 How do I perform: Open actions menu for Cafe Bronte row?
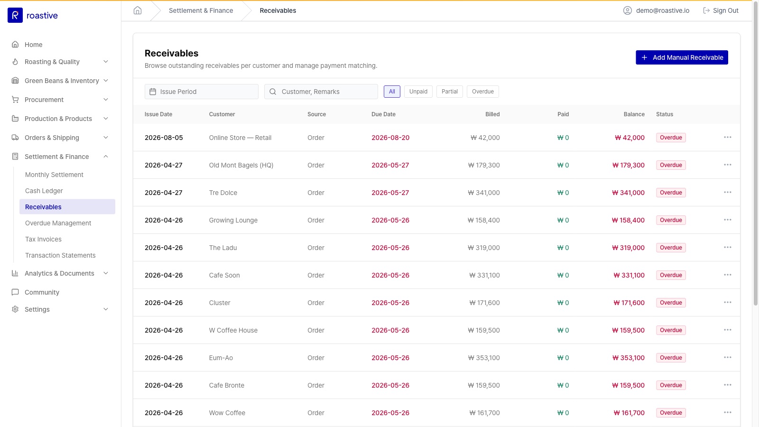[x=728, y=385]
